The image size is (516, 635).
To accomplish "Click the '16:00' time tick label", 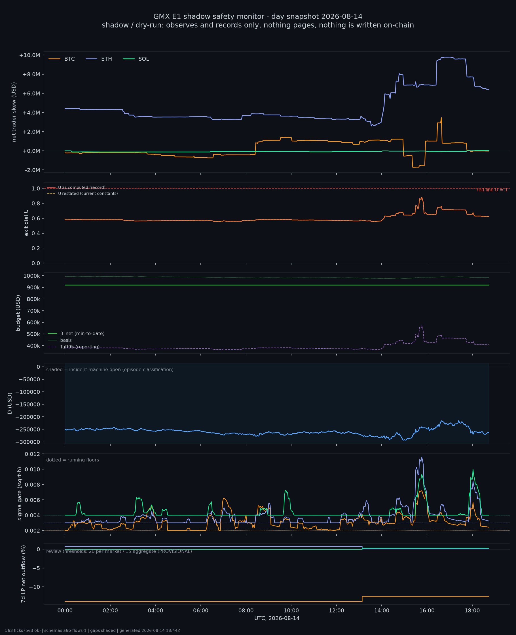I will tap(427, 611).
